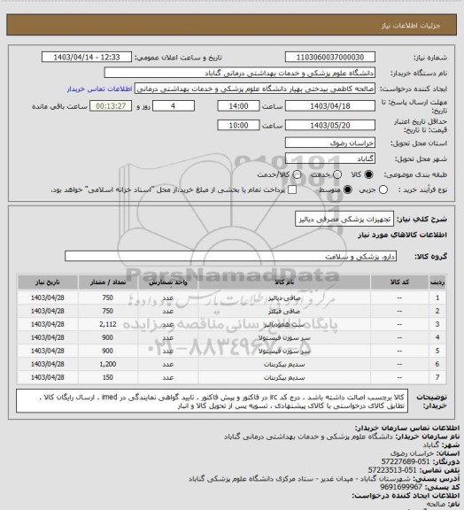464x510 pixels.
Task: Select the کالا/خدمت radio button
Action: pyautogui.click(x=297, y=174)
